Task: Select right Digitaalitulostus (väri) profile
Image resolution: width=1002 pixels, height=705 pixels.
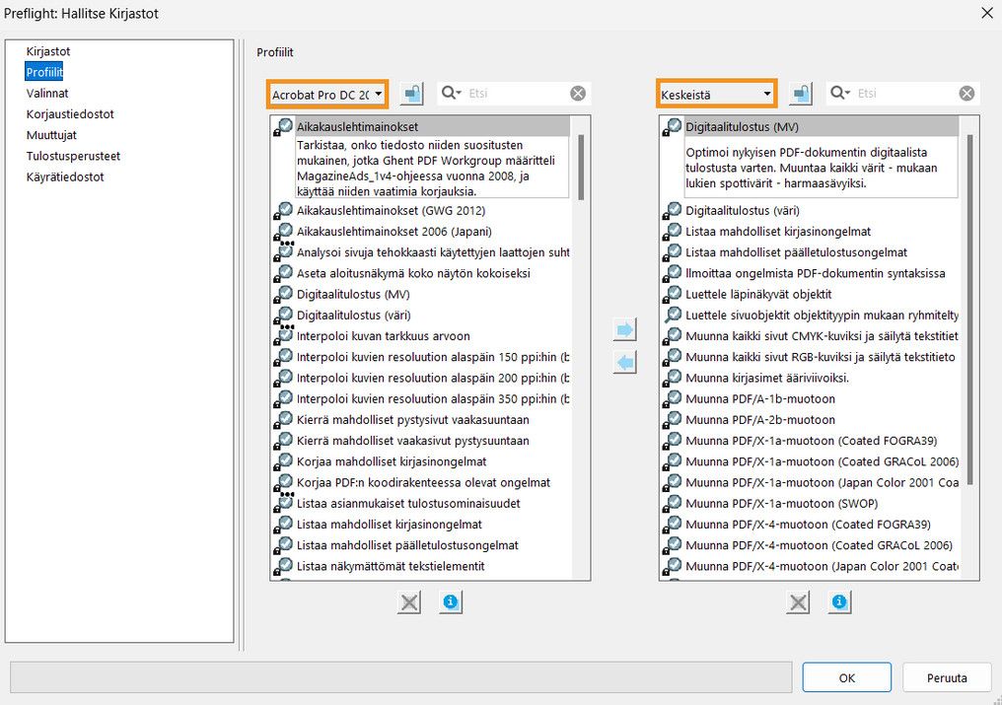Action: pos(742,211)
